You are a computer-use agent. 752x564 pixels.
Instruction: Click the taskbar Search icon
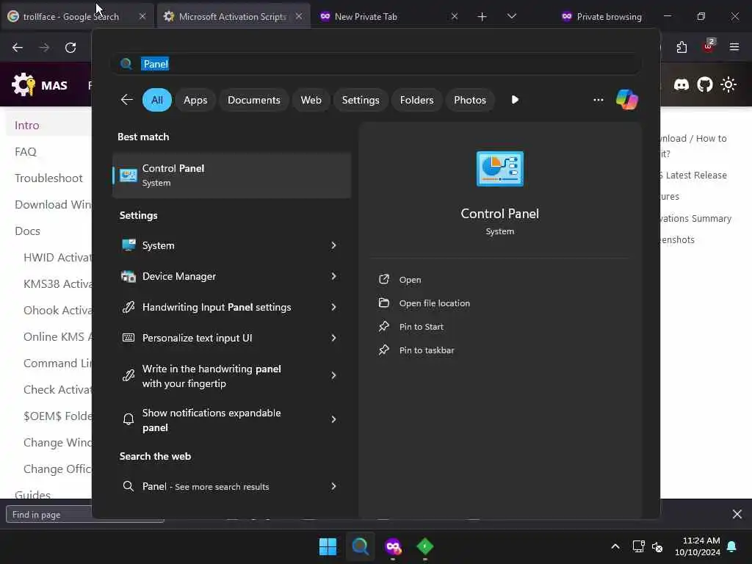click(x=360, y=546)
